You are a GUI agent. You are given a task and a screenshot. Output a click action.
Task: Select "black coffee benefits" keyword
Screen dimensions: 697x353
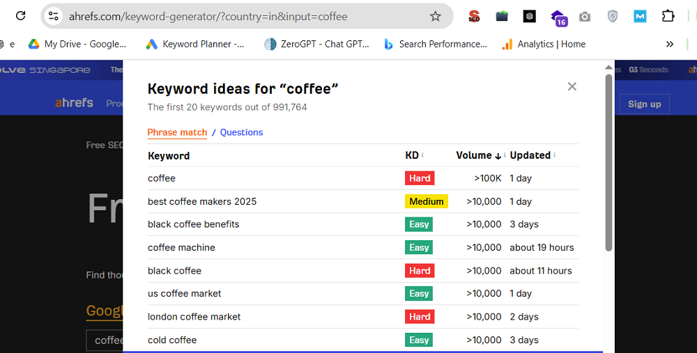point(193,224)
